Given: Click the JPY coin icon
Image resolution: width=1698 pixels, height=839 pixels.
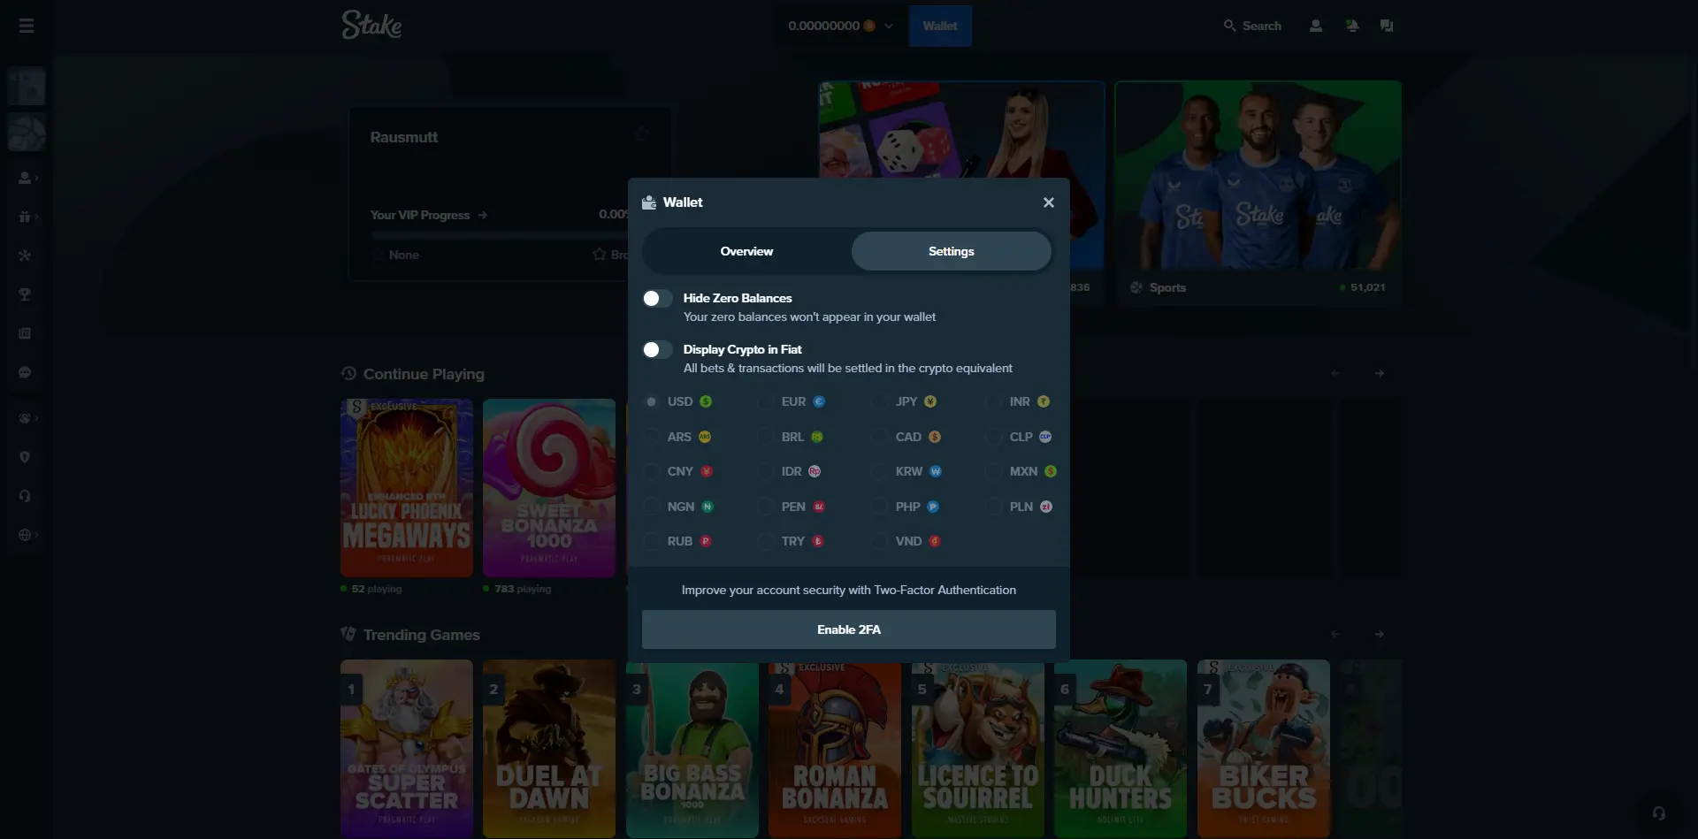Looking at the screenshot, I should click(x=930, y=401).
